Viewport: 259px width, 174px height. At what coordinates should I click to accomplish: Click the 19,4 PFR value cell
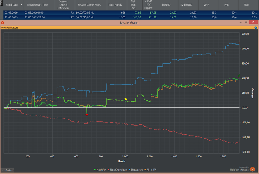(234, 17)
